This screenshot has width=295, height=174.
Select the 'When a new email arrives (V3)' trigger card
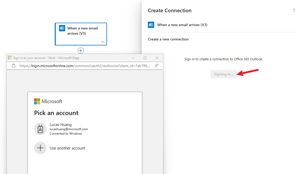click(x=81, y=34)
